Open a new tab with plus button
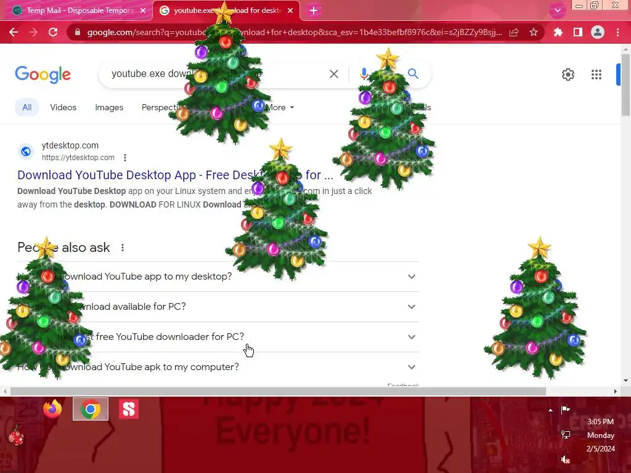The height and width of the screenshot is (473, 631). 314,10
